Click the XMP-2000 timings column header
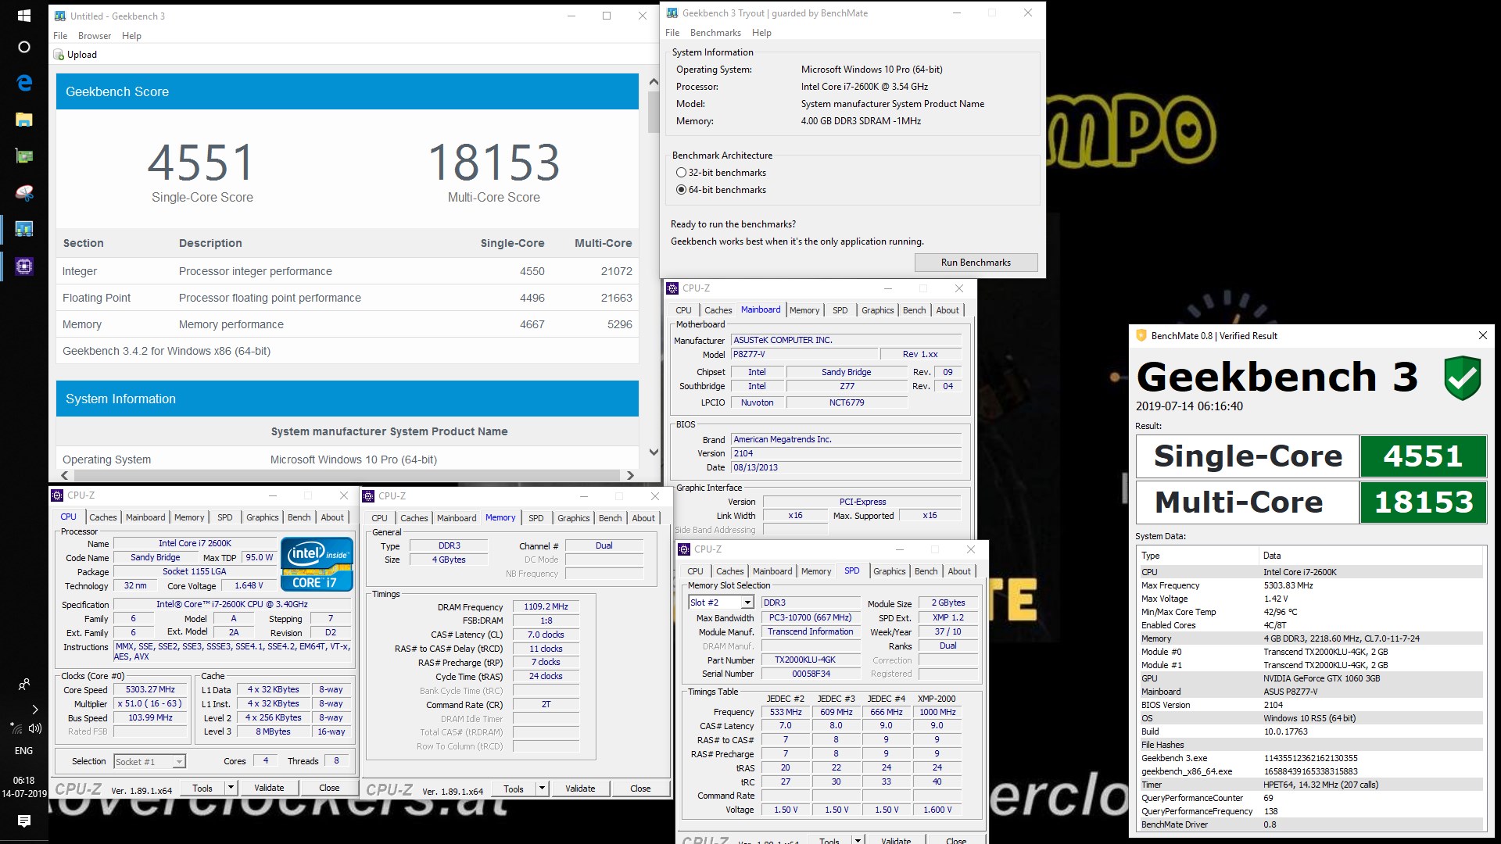This screenshot has height=844, width=1501. point(937,699)
